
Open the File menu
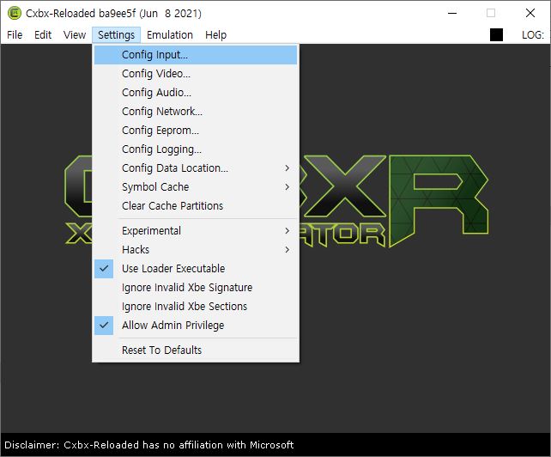(x=15, y=35)
